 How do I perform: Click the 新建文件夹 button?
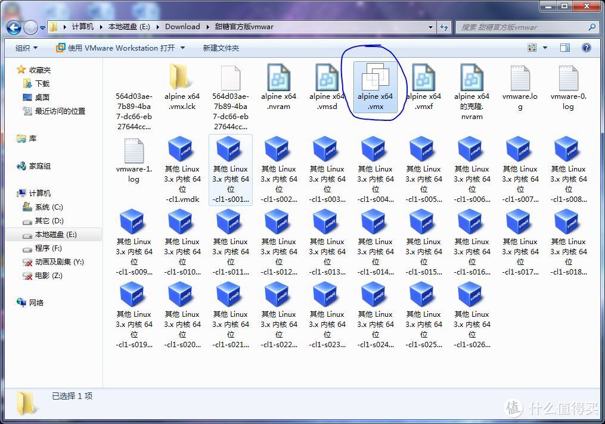click(x=221, y=48)
